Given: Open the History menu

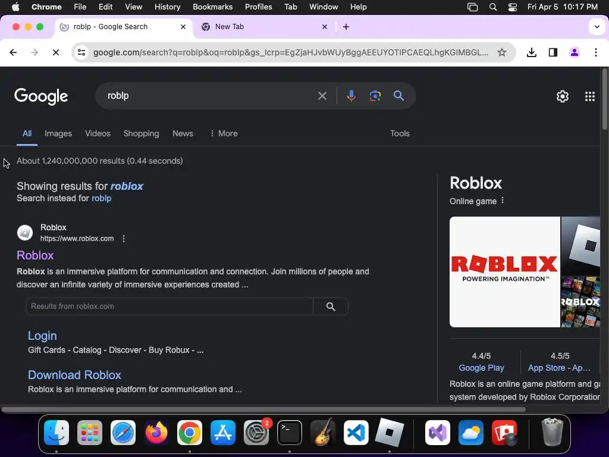Looking at the screenshot, I should (167, 7).
